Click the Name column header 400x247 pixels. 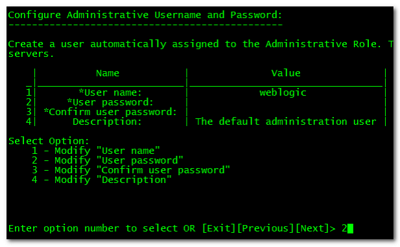108,73
